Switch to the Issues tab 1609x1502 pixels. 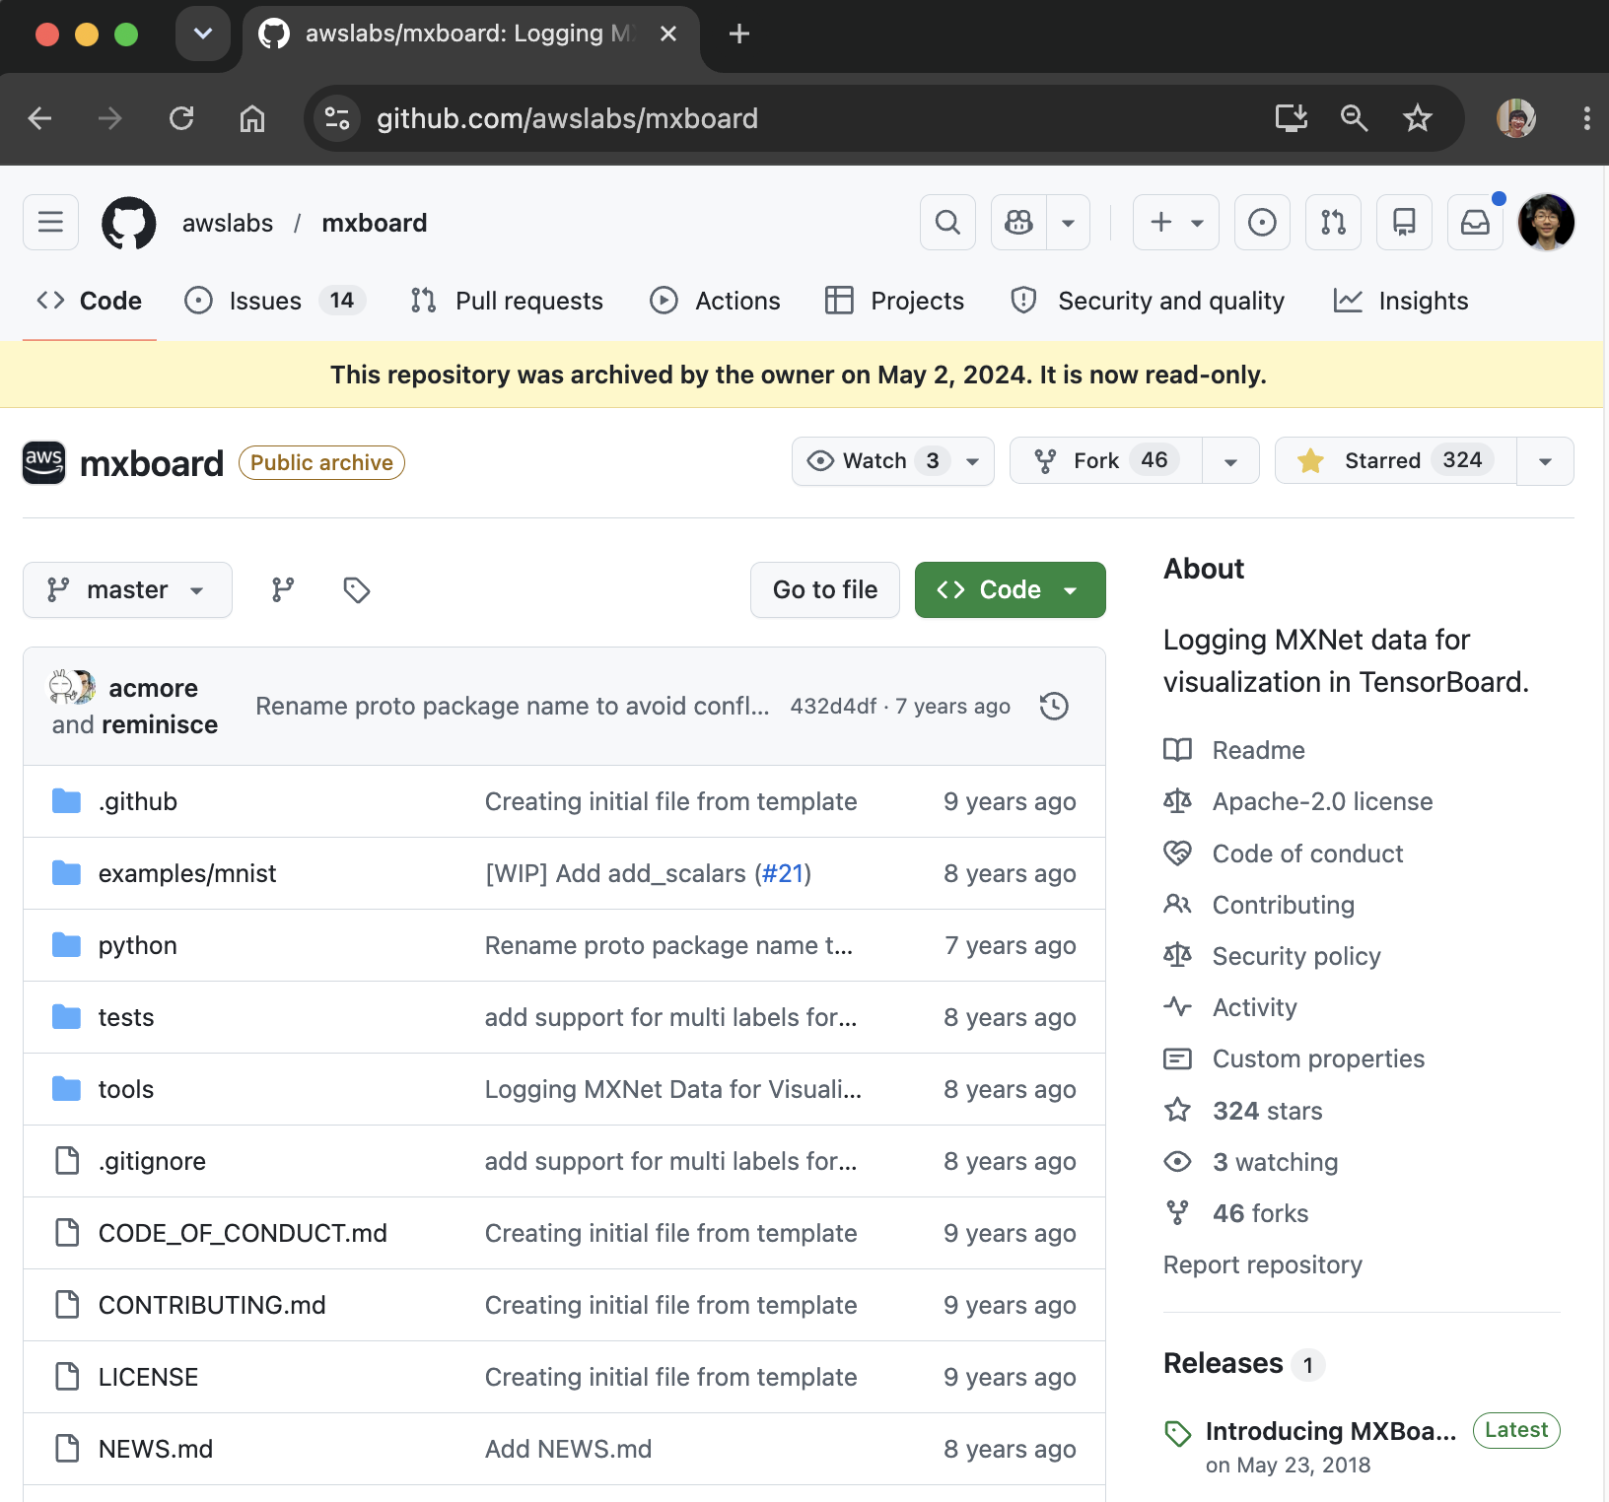pyautogui.click(x=275, y=301)
